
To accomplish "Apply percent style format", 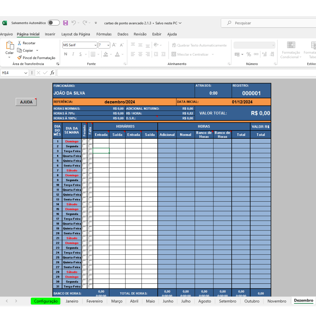I will point(249,54).
